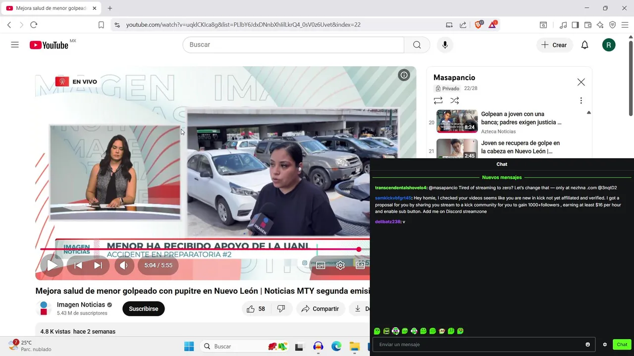Open the browser main menu
The height and width of the screenshot is (356, 634).
625,25
